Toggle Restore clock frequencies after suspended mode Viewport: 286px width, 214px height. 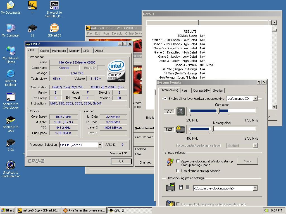click(x=178, y=204)
